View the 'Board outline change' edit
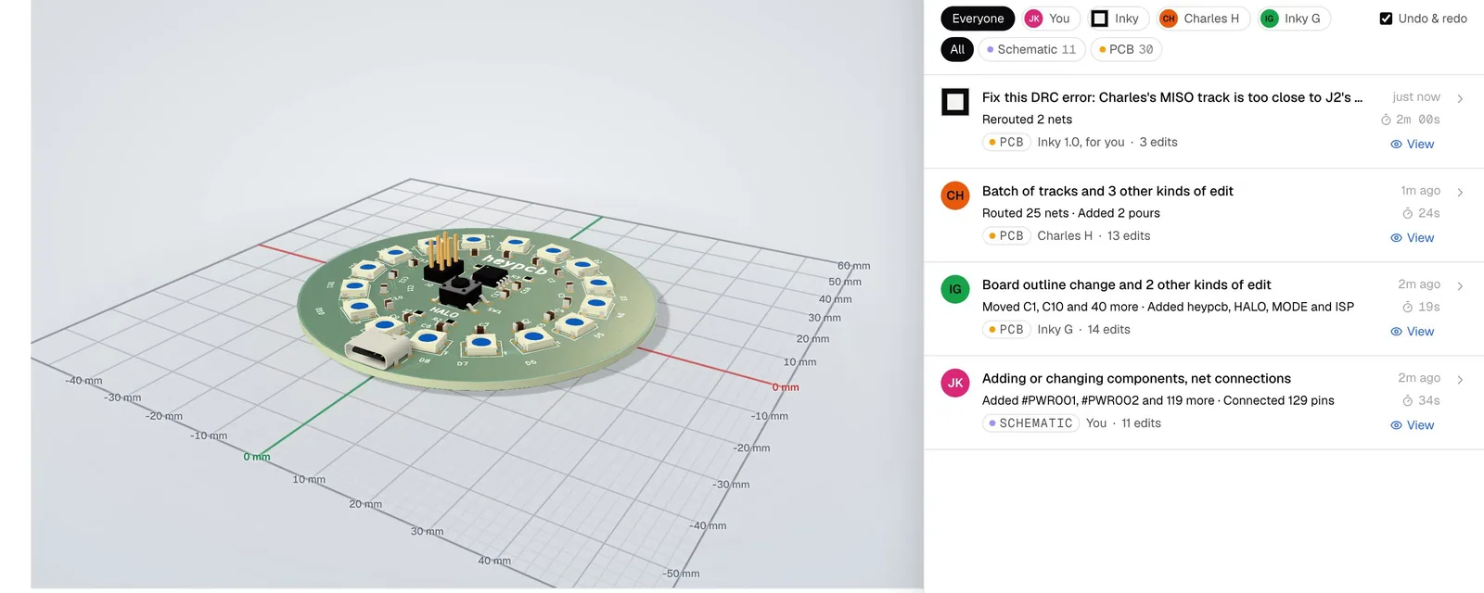 [1412, 331]
